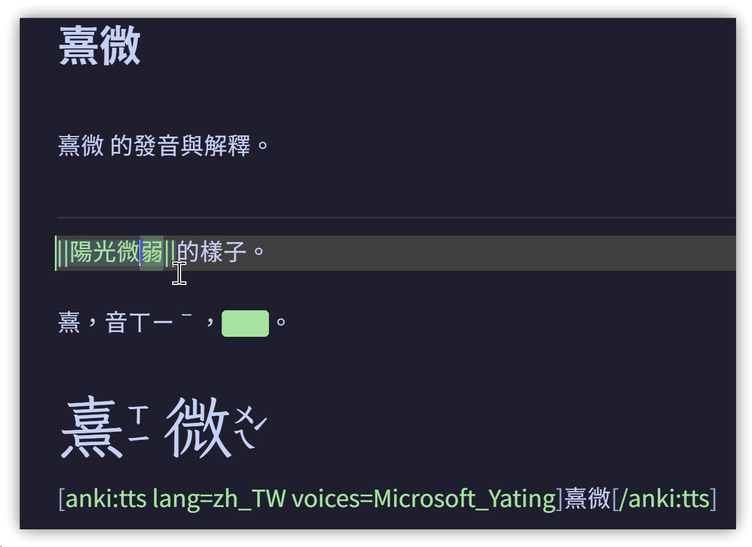
Task: Click the voices=Microsoft_Yating attribute
Action: pos(424,499)
